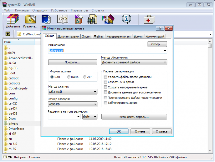Click Установить пароль... button
The width and height of the screenshot is (215, 162).
pos(134,117)
